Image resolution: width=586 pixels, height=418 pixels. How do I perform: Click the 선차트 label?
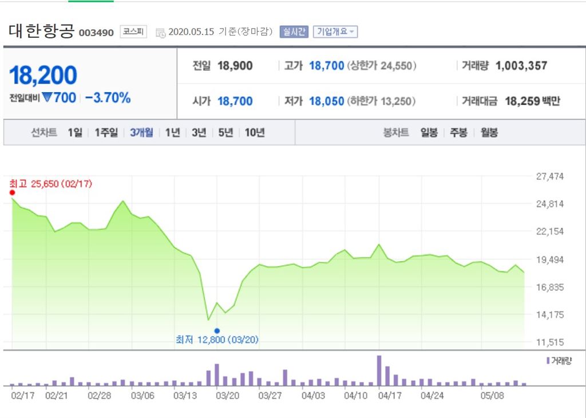44,132
